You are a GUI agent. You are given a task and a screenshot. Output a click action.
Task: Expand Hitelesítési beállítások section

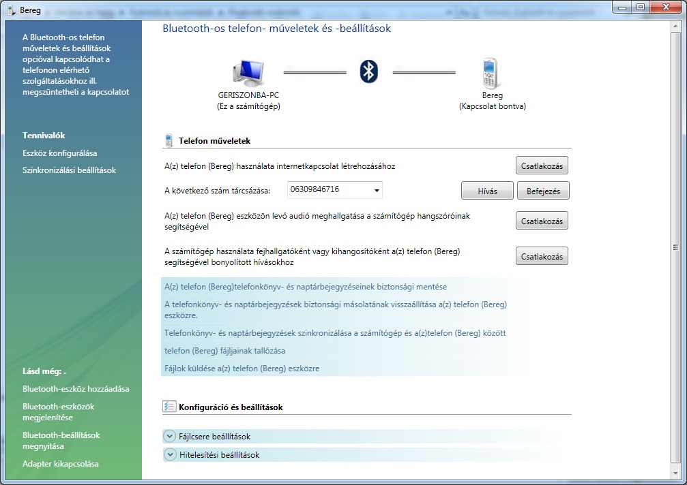click(x=169, y=454)
